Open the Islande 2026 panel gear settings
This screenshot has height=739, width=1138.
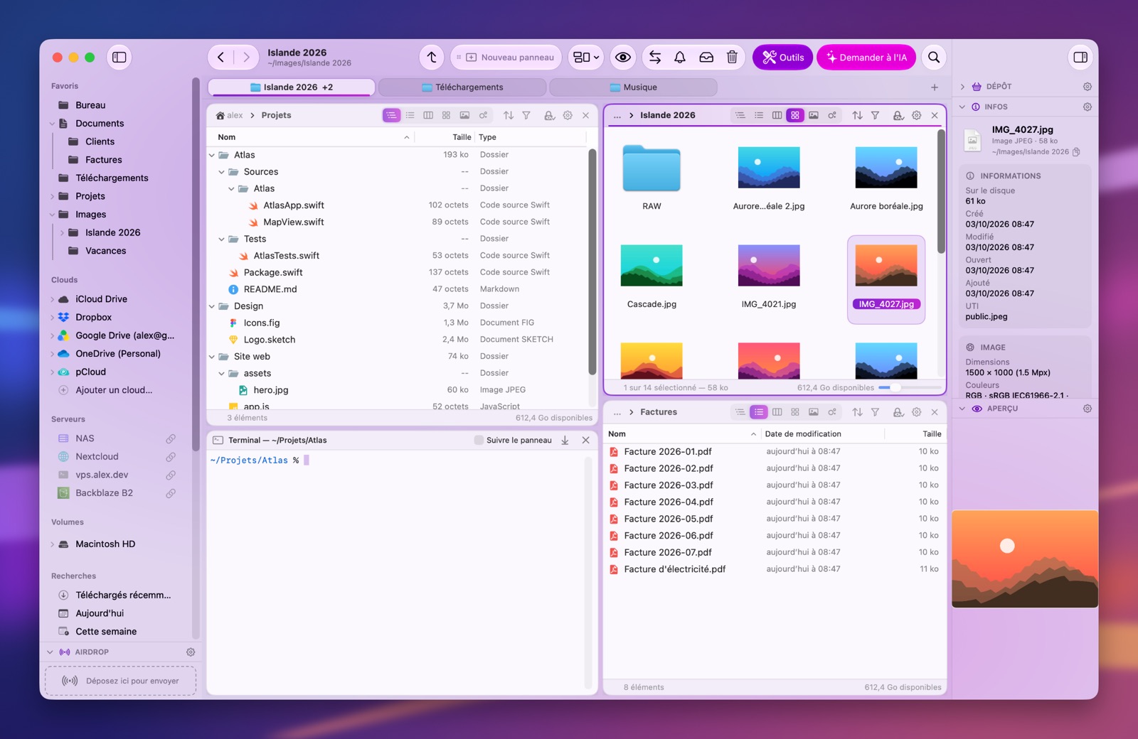coord(917,115)
